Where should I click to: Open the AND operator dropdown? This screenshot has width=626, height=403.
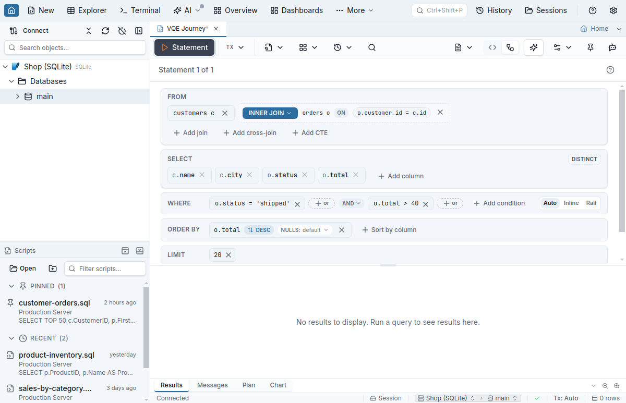tap(352, 203)
